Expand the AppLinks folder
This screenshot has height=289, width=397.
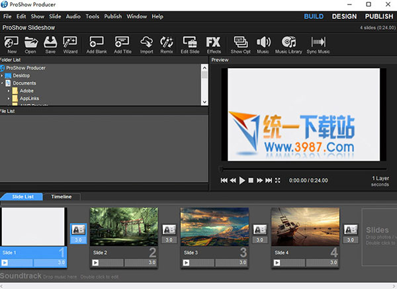click(9, 98)
